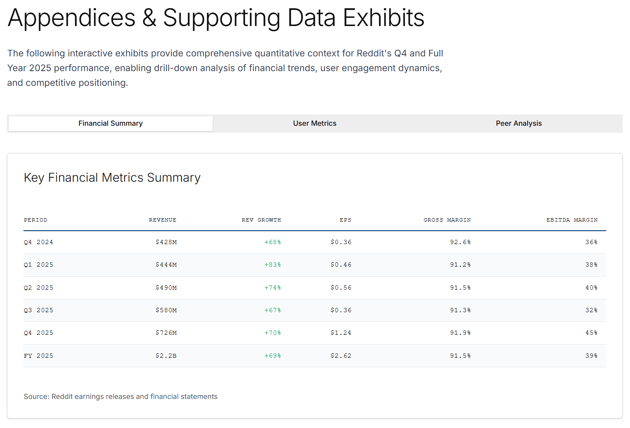The height and width of the screenshot is (428, 630).
Task: Click the EBITDA MARGIN column header
Action: pyautogui.click(x=572, y=220)
